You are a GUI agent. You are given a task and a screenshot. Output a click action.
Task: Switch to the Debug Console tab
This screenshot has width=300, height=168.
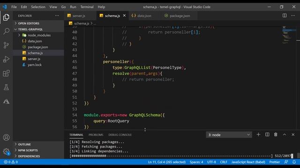(x=120, y=135)
